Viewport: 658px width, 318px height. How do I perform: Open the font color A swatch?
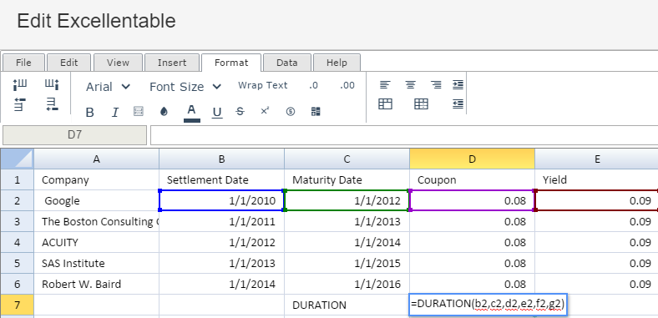tap(192, 113)
